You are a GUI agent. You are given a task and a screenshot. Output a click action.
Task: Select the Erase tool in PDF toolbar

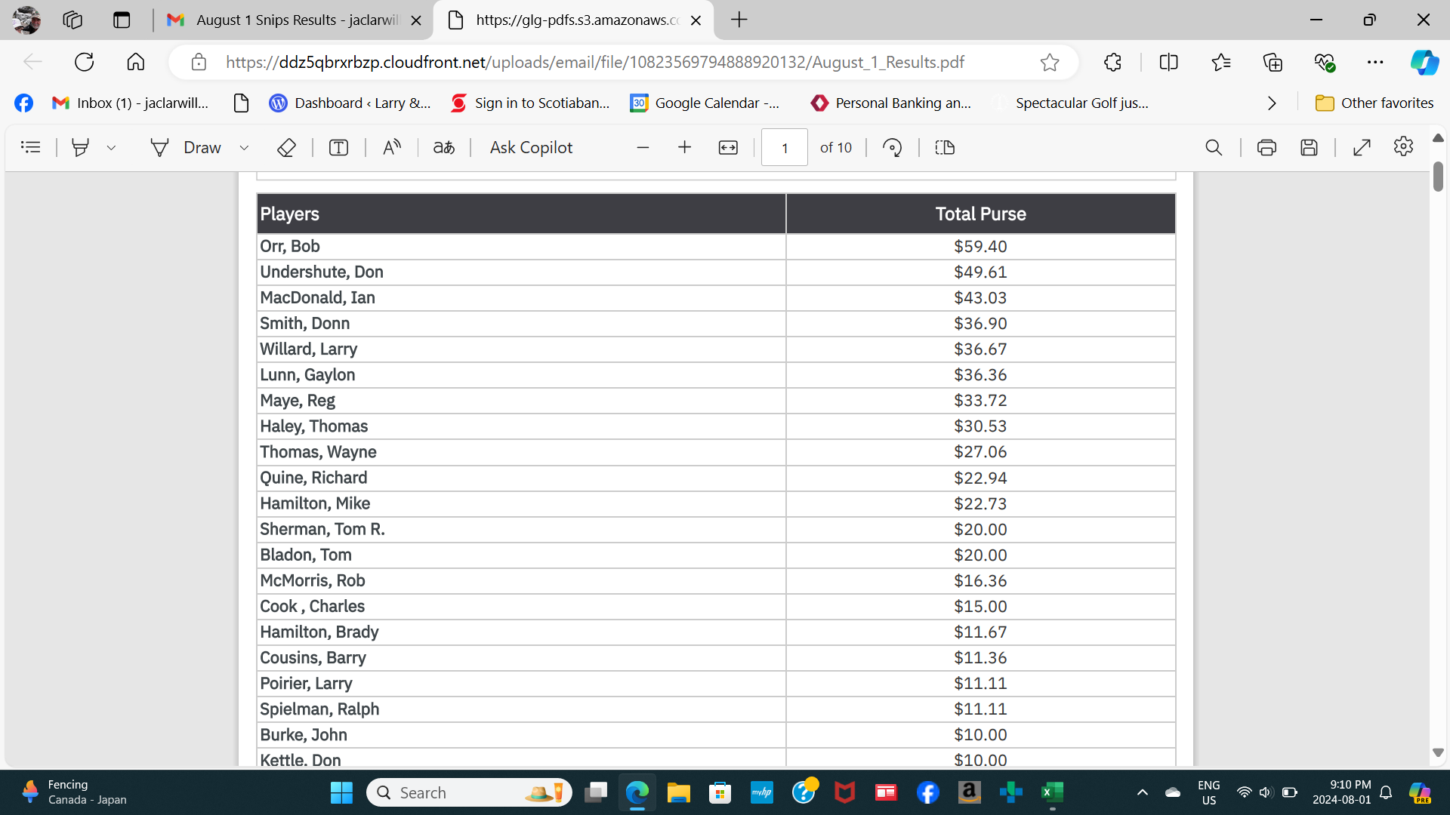coord(286,148)
